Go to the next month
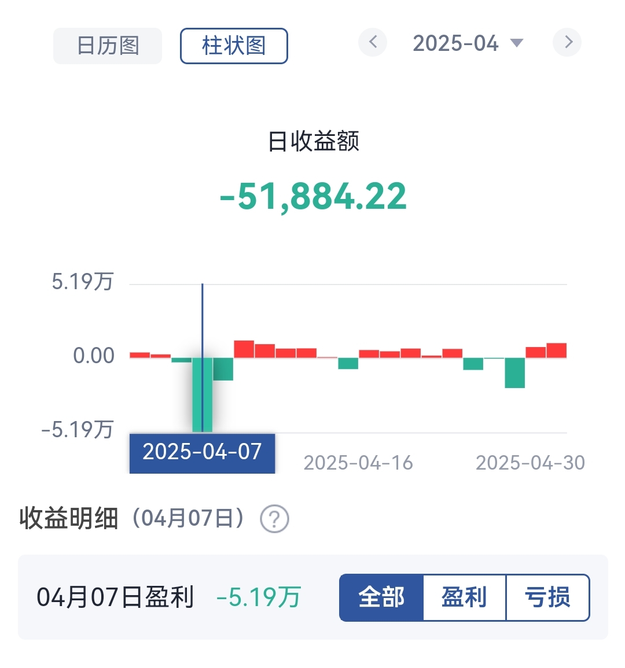Screen dimensions: 625x668 pyautogui.click(x=567, y=42)
